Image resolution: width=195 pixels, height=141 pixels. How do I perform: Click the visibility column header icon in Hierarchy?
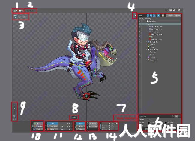(x=140, y=19)
